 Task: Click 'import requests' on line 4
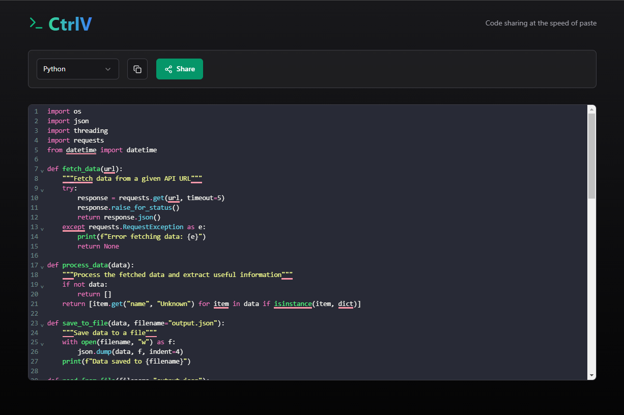pos(75,140)
